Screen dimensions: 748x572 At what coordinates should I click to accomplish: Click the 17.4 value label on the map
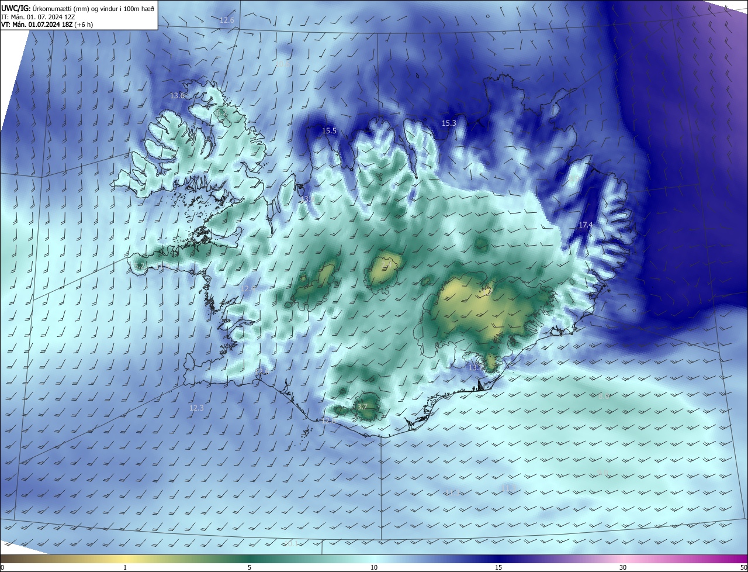coord(586,225)
